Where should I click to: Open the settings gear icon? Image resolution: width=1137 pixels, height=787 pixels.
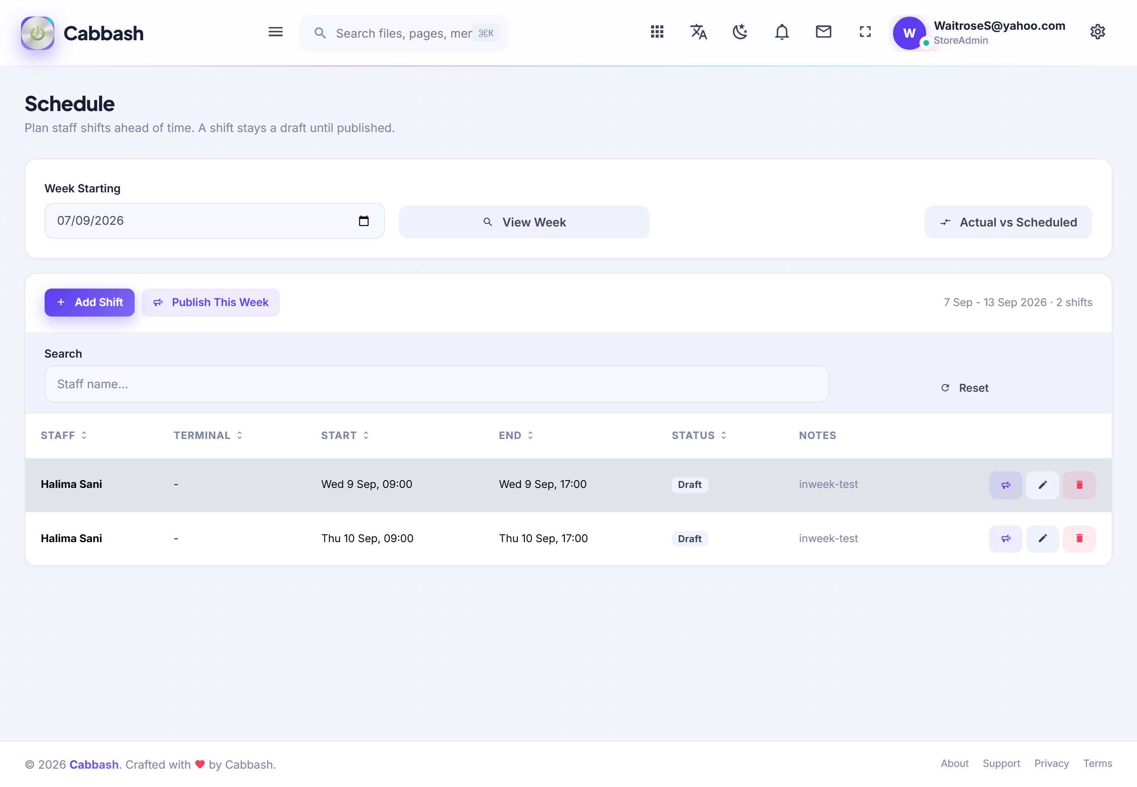(x=1097, y=32)
